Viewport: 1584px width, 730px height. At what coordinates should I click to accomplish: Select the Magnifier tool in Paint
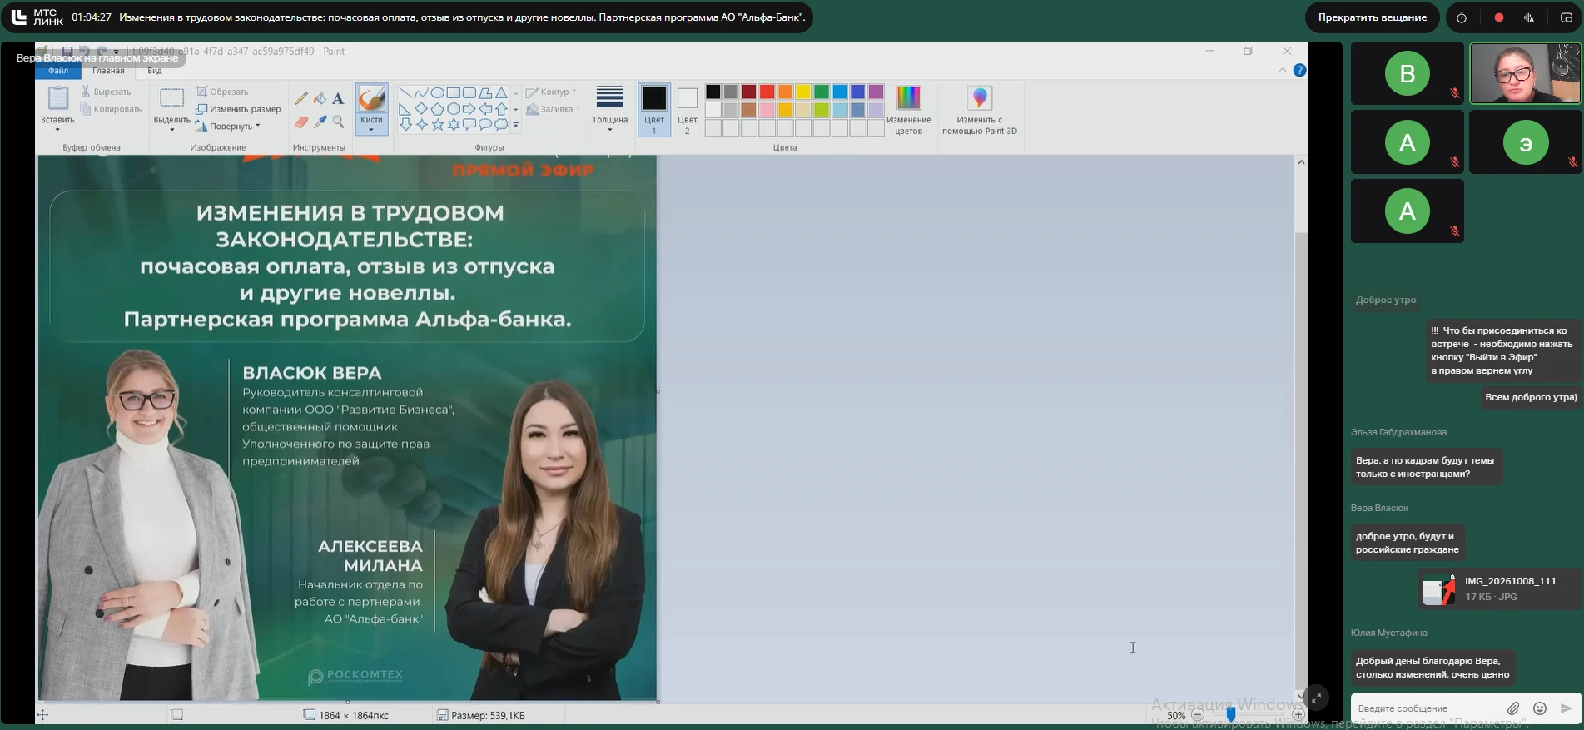point(338,122)
